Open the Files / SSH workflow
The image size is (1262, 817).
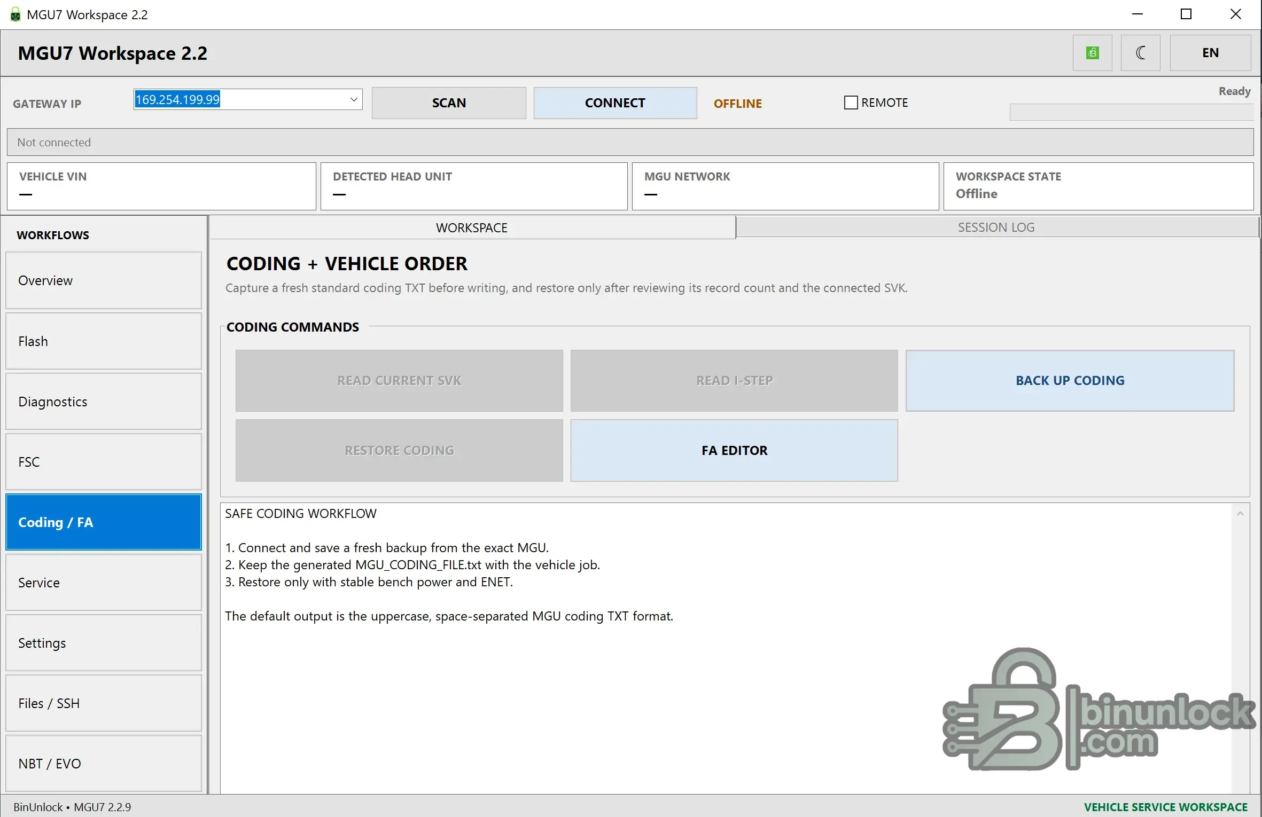click(x=104, y=703)
